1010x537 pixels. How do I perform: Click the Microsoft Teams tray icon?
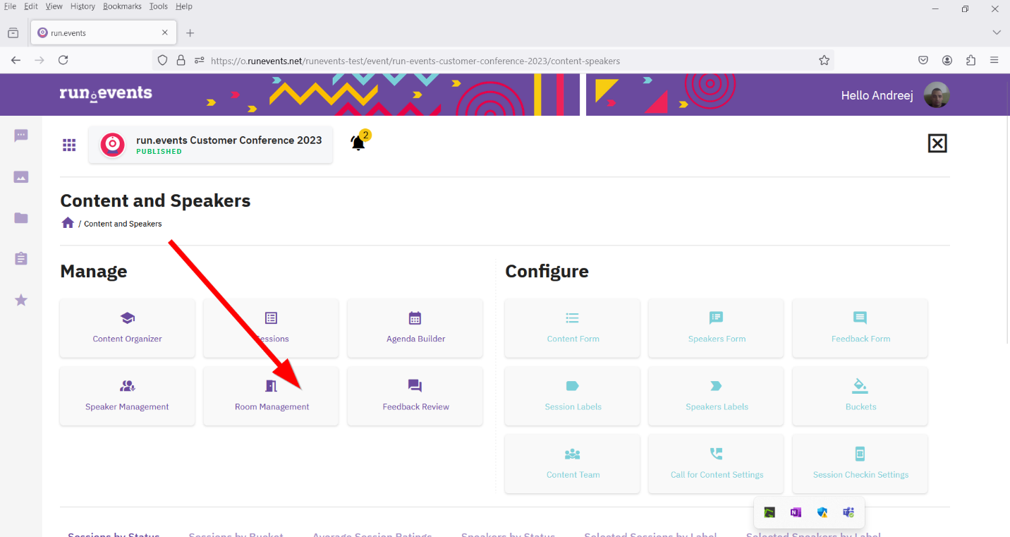[x=848, y=512]
